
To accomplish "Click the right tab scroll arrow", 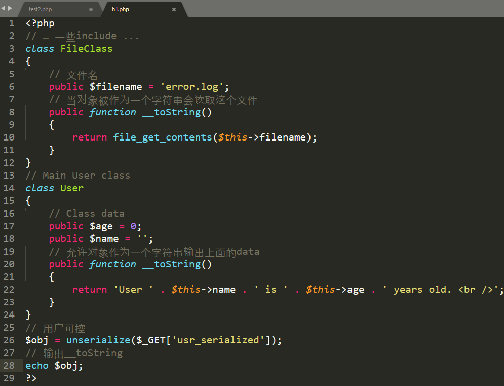I will pos(10,8).
